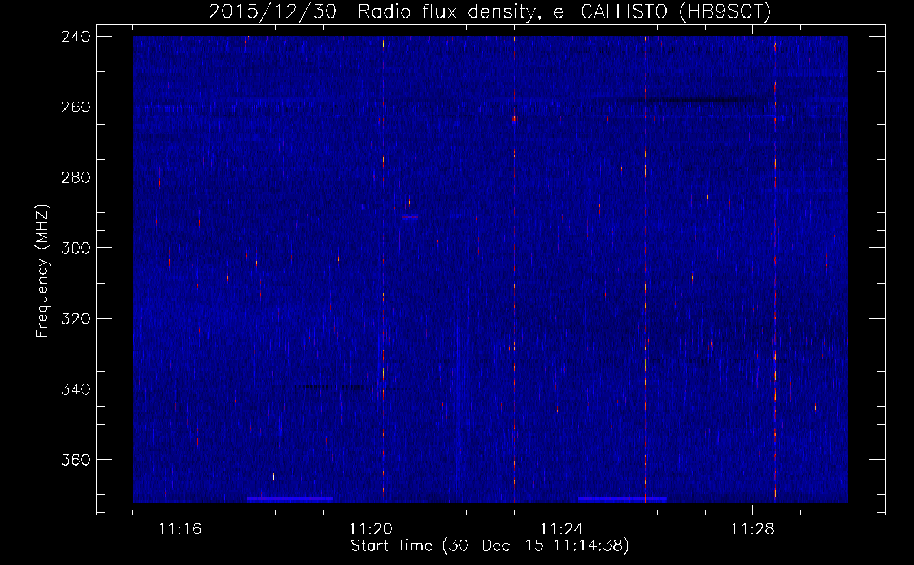Click the 320 frequency tick label
The height and width of the screenshot is (565, 914).
click(76, 319)
